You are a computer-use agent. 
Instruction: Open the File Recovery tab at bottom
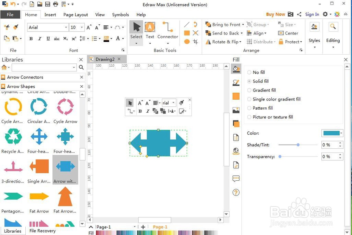click(43, 231)
